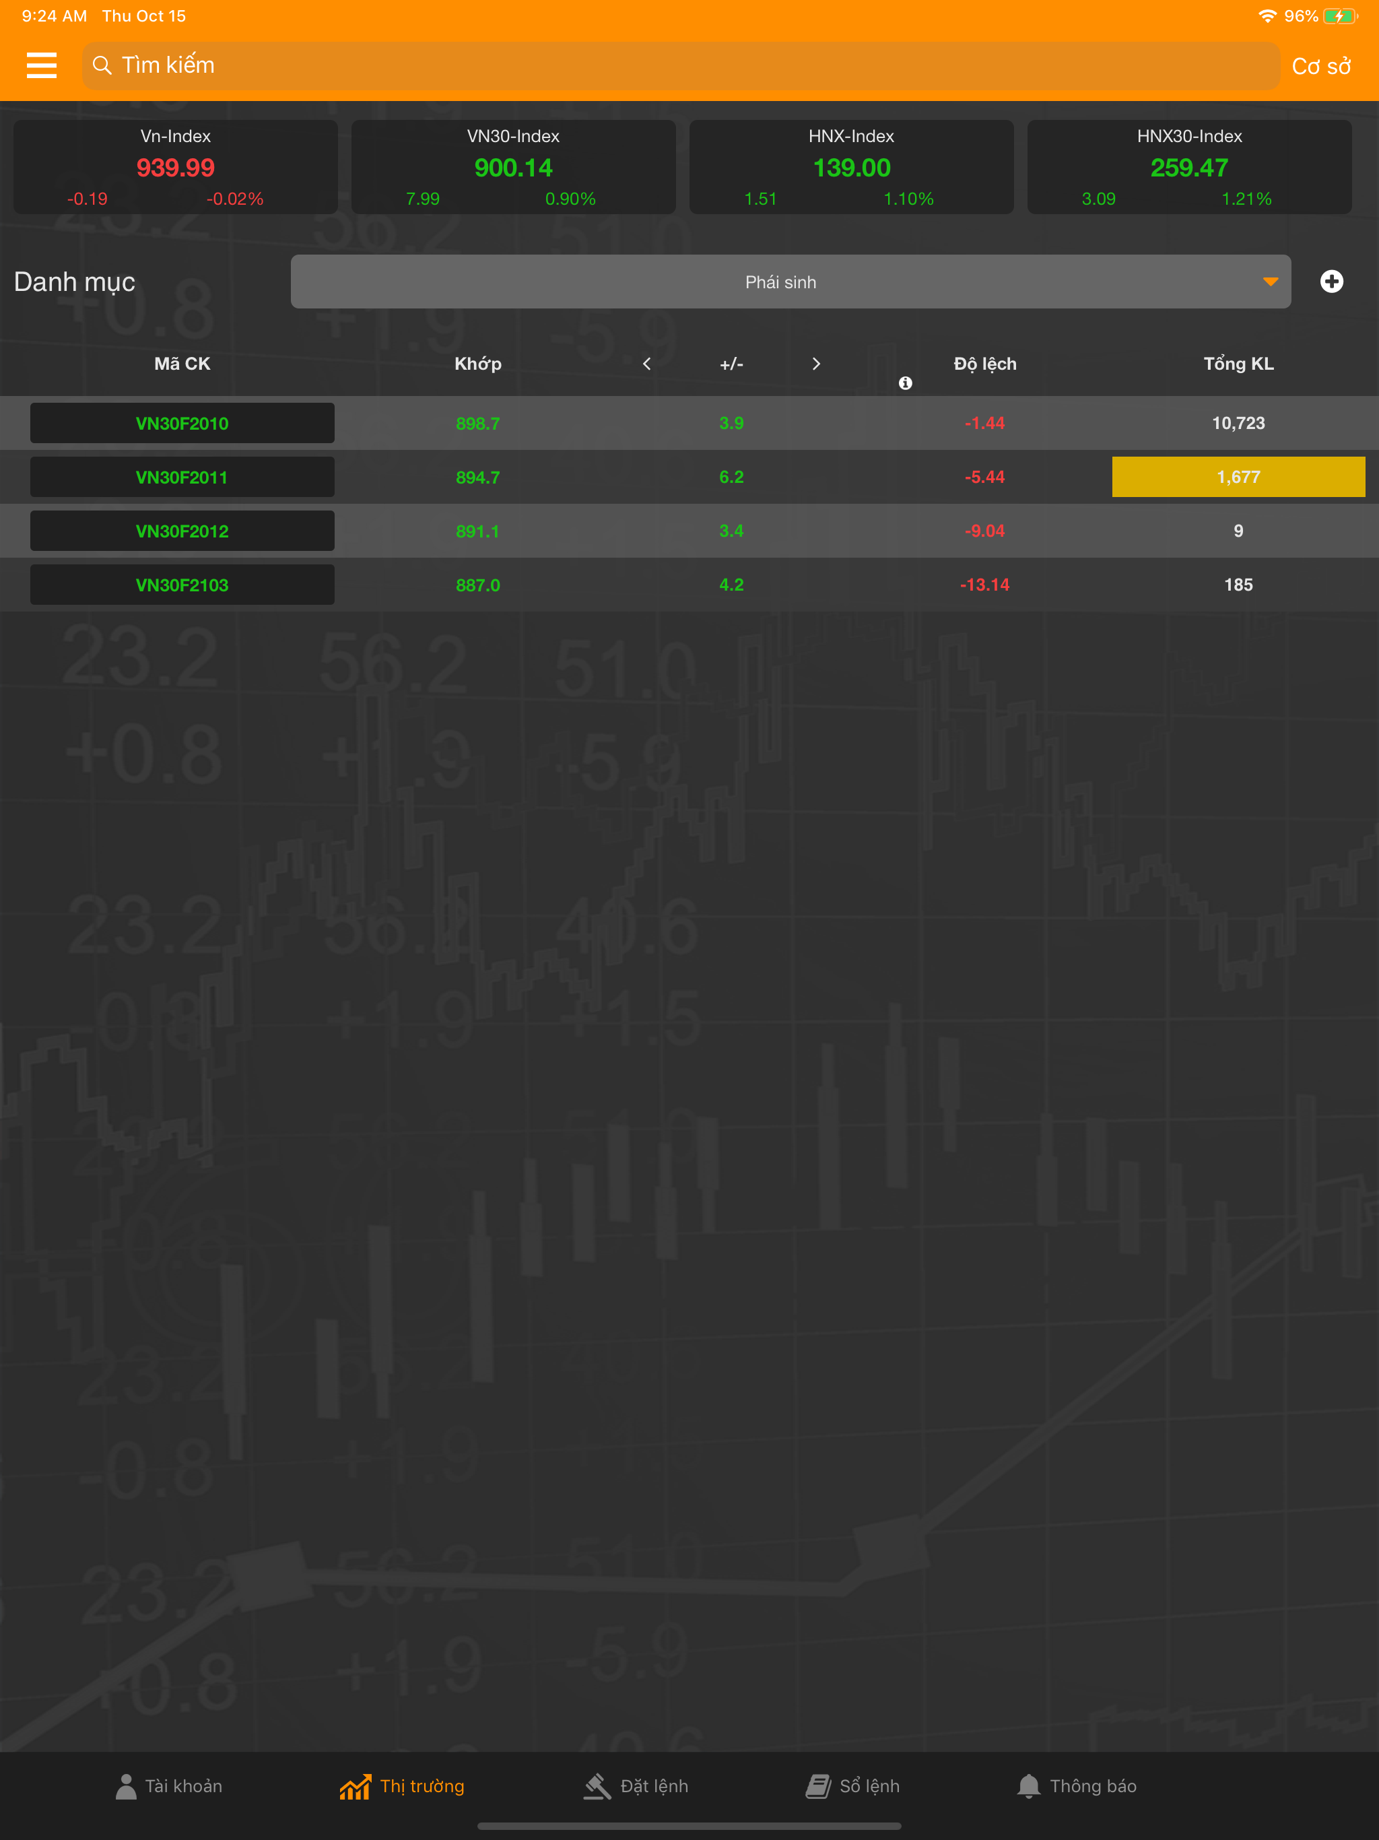Tap the search magnifier icon
1379x1840 pixels.
(102, 65)
